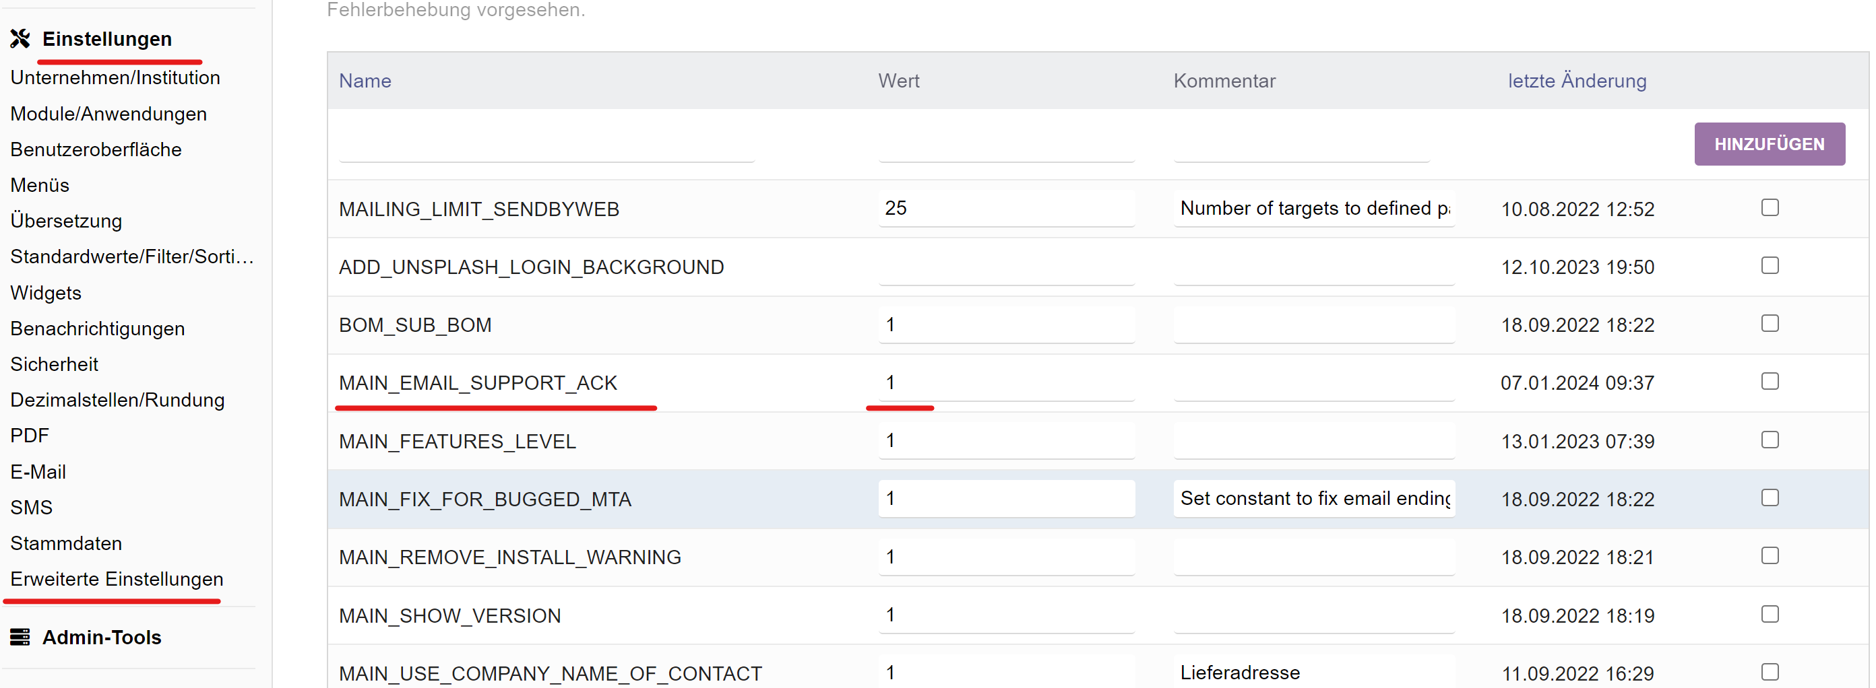
Task: Open Benutzeroberfläche settings
Action: [x=96, y=150]
